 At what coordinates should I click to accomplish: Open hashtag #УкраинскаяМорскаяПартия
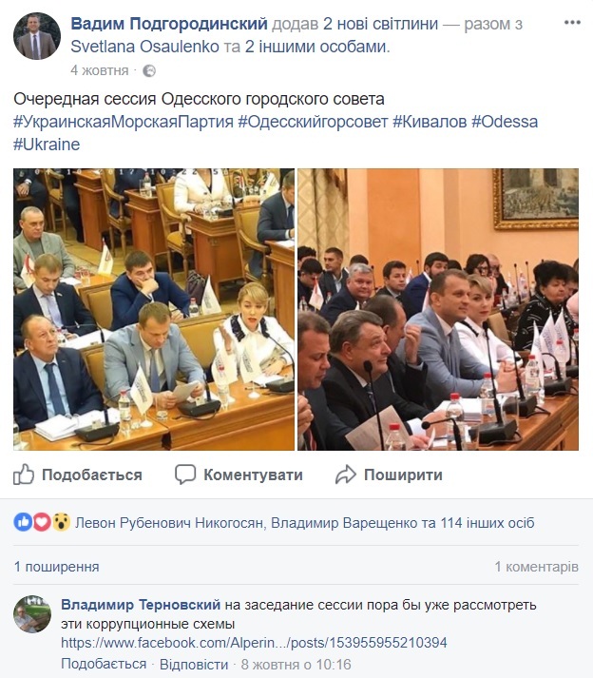[x=124, y=122]
